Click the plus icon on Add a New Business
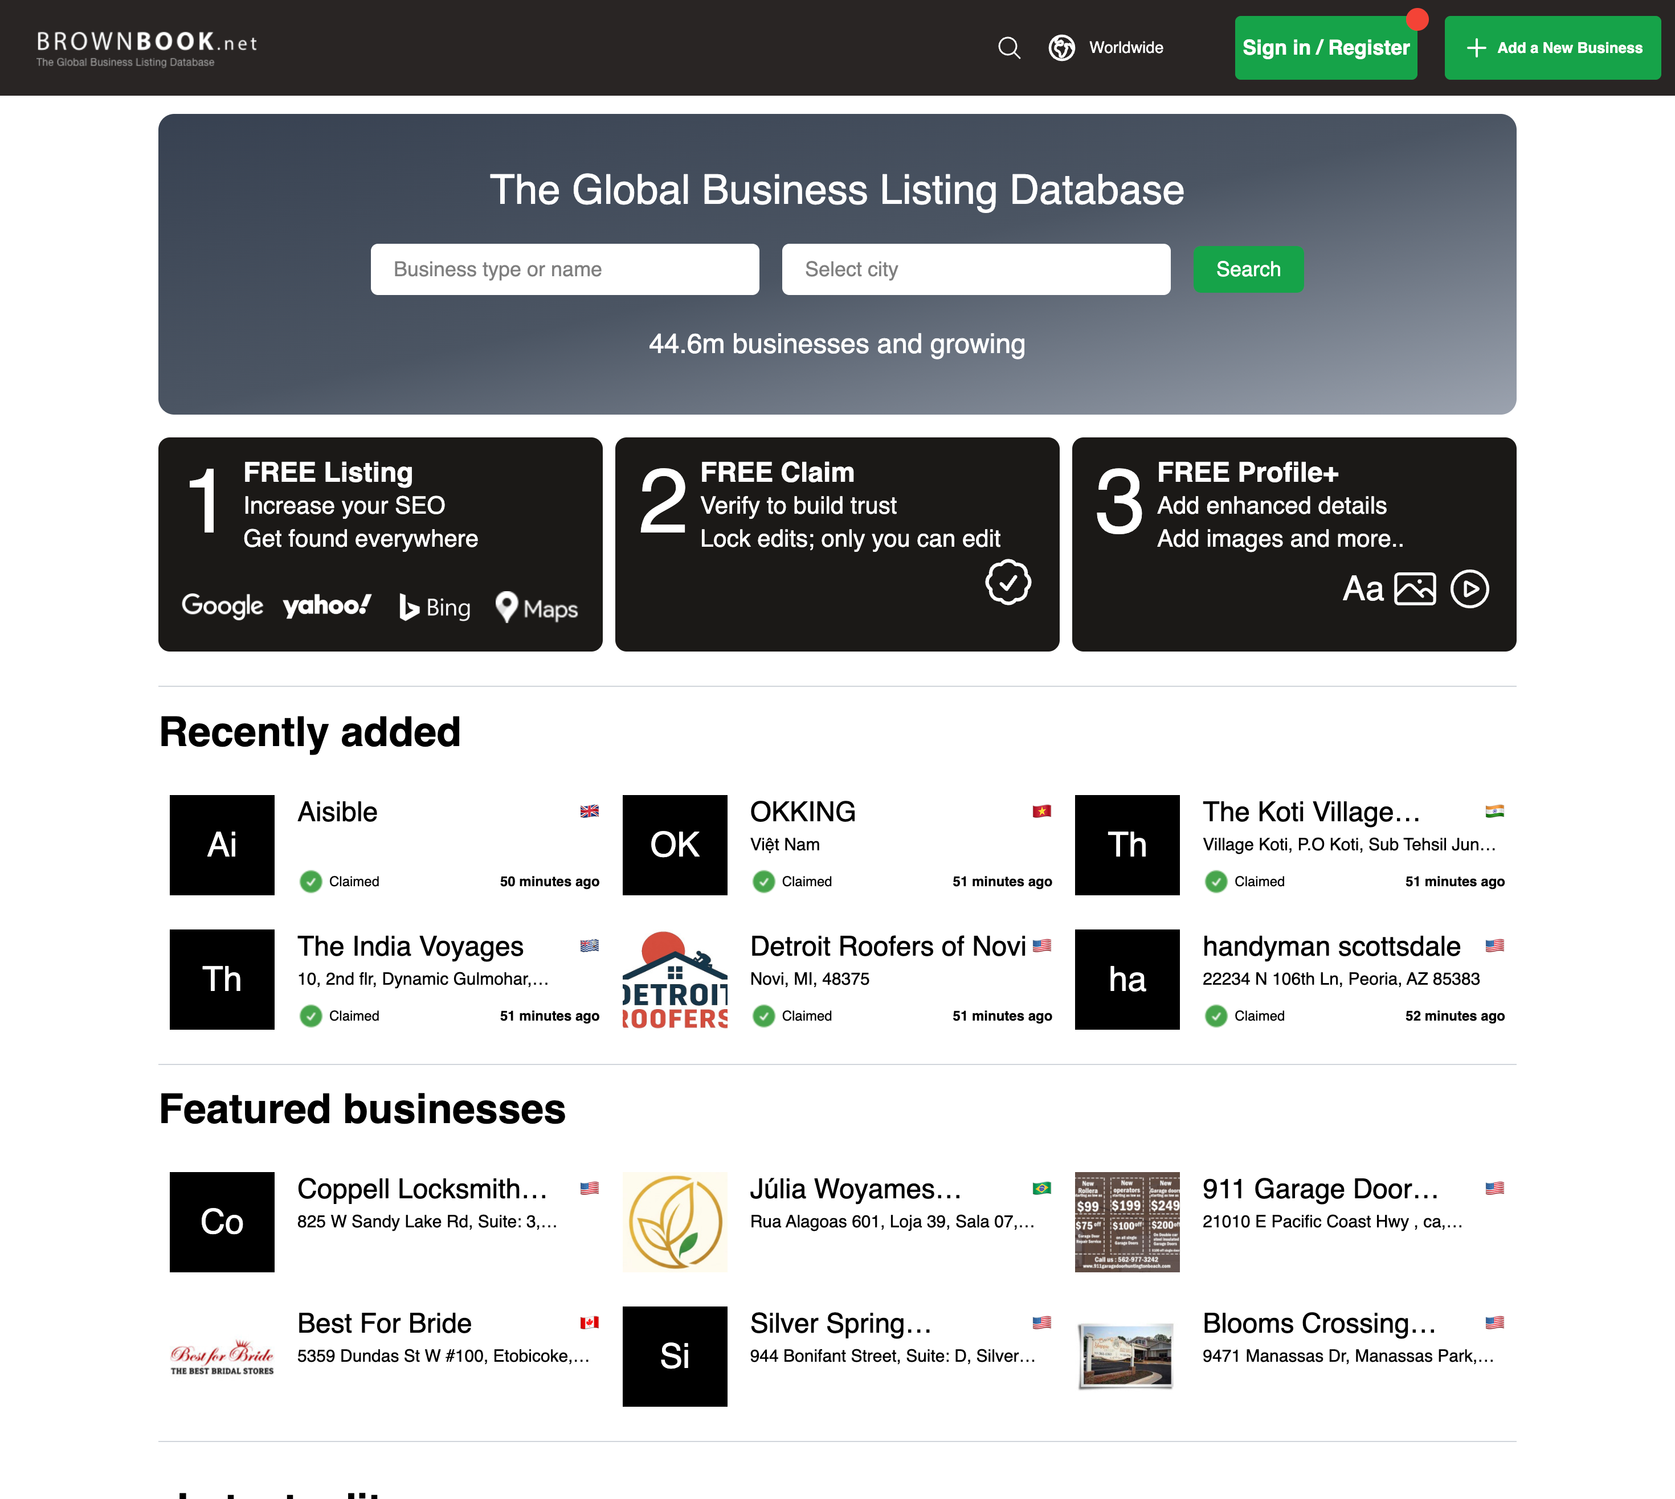 point(1476,48)
